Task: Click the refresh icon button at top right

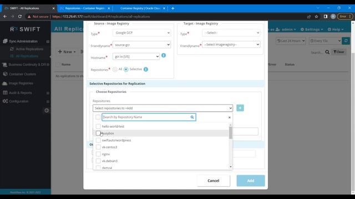Action: 346,41
